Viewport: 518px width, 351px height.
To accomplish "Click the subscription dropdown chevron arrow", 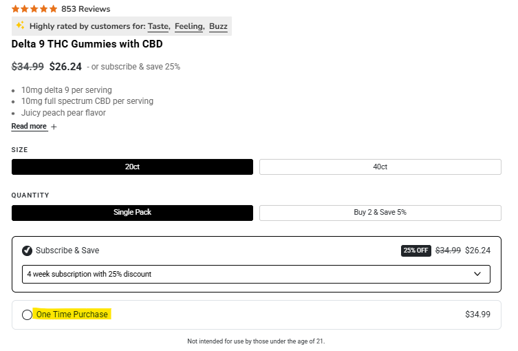I will tap(478, 274).
